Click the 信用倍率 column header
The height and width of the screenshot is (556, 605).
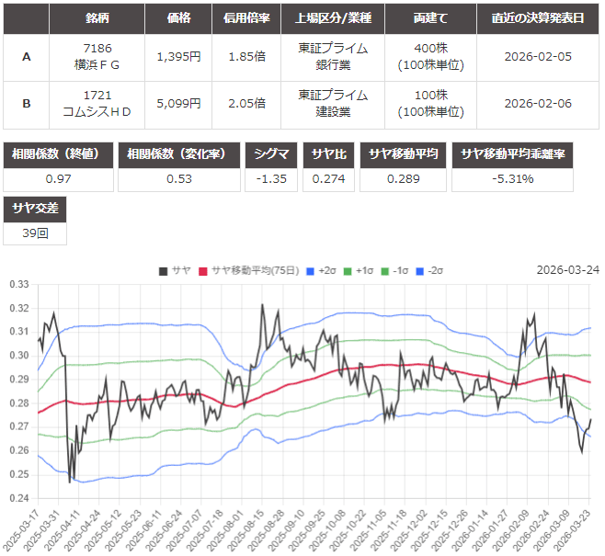point(244,18)
